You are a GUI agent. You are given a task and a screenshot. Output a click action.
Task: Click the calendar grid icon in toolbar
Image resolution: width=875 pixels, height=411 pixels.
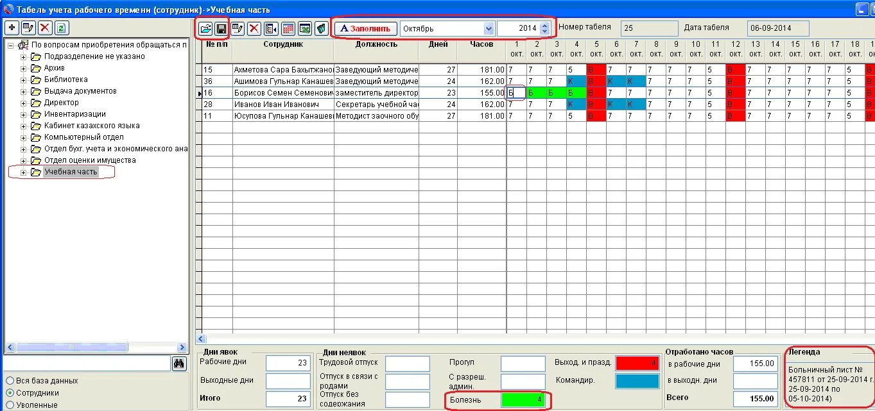pyautogui.click(x=288, y=28)
